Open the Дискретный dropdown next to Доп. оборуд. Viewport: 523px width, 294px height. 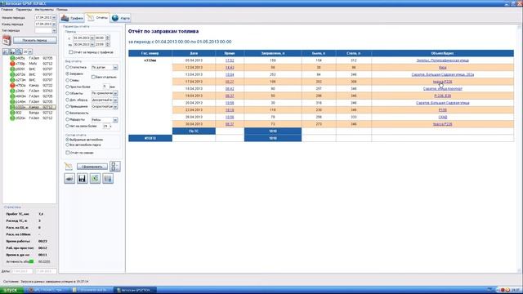coord(105,100)
